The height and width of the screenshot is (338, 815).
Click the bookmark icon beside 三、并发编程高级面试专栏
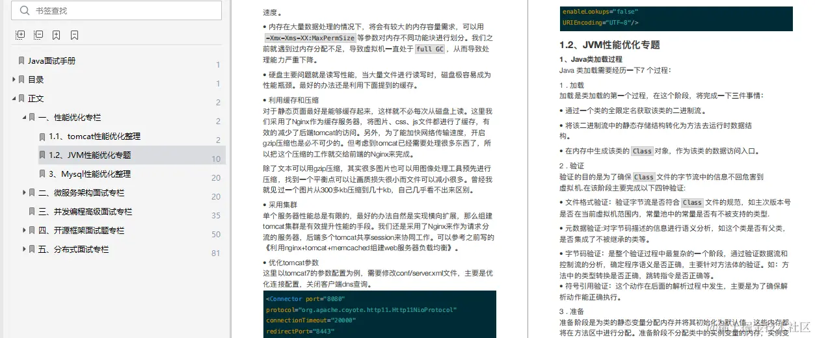(32, 212)
